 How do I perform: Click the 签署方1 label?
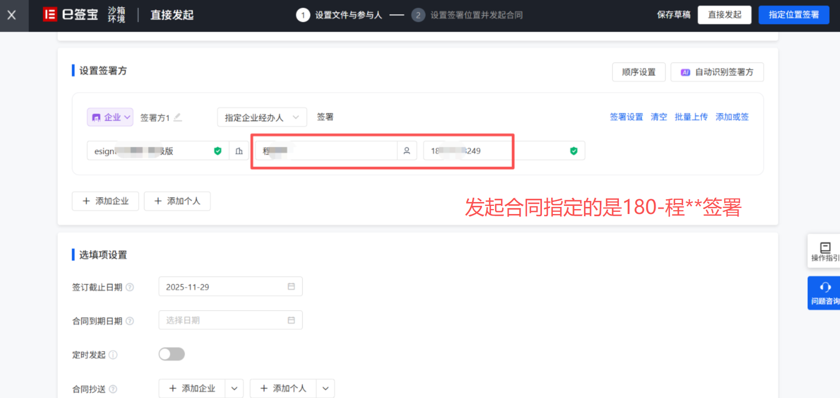click(x=155, y=117)
